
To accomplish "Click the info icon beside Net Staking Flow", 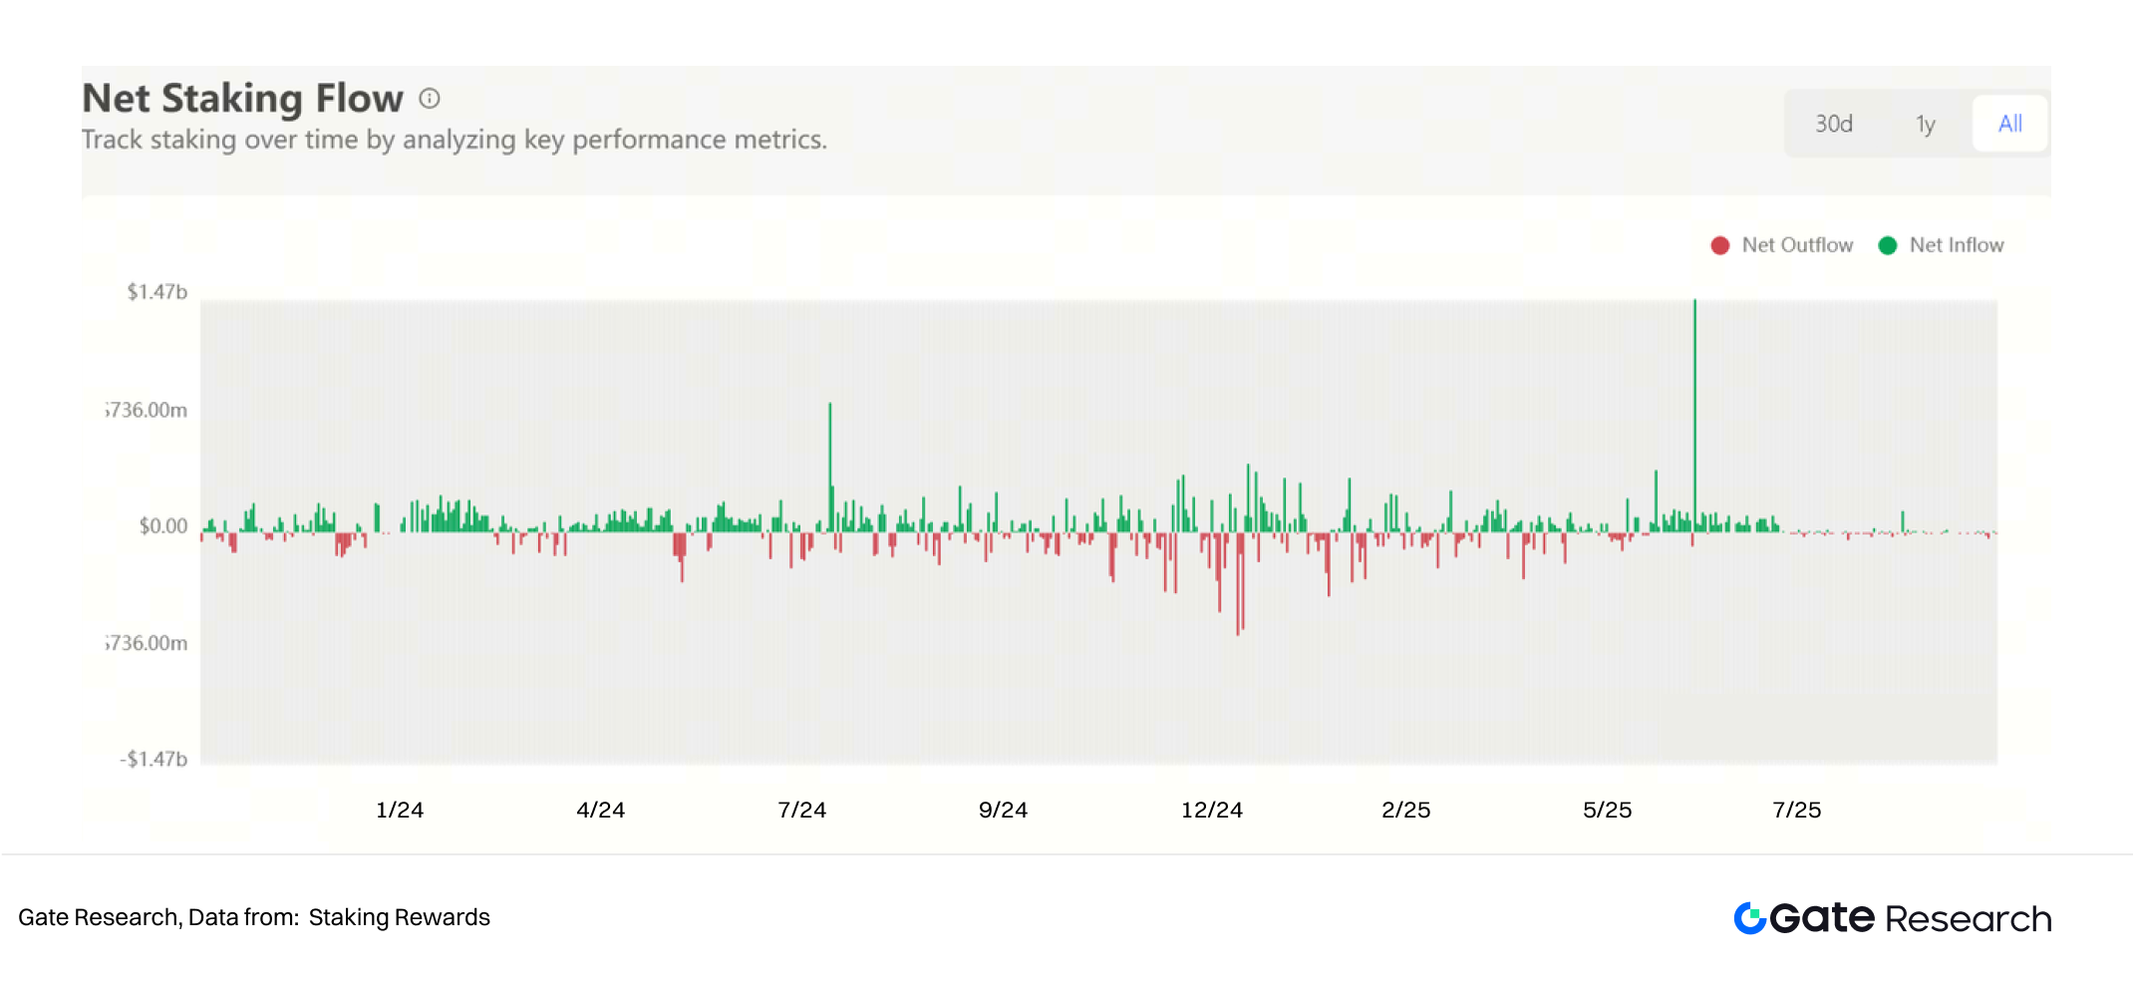I will click(x=430, y=98).
